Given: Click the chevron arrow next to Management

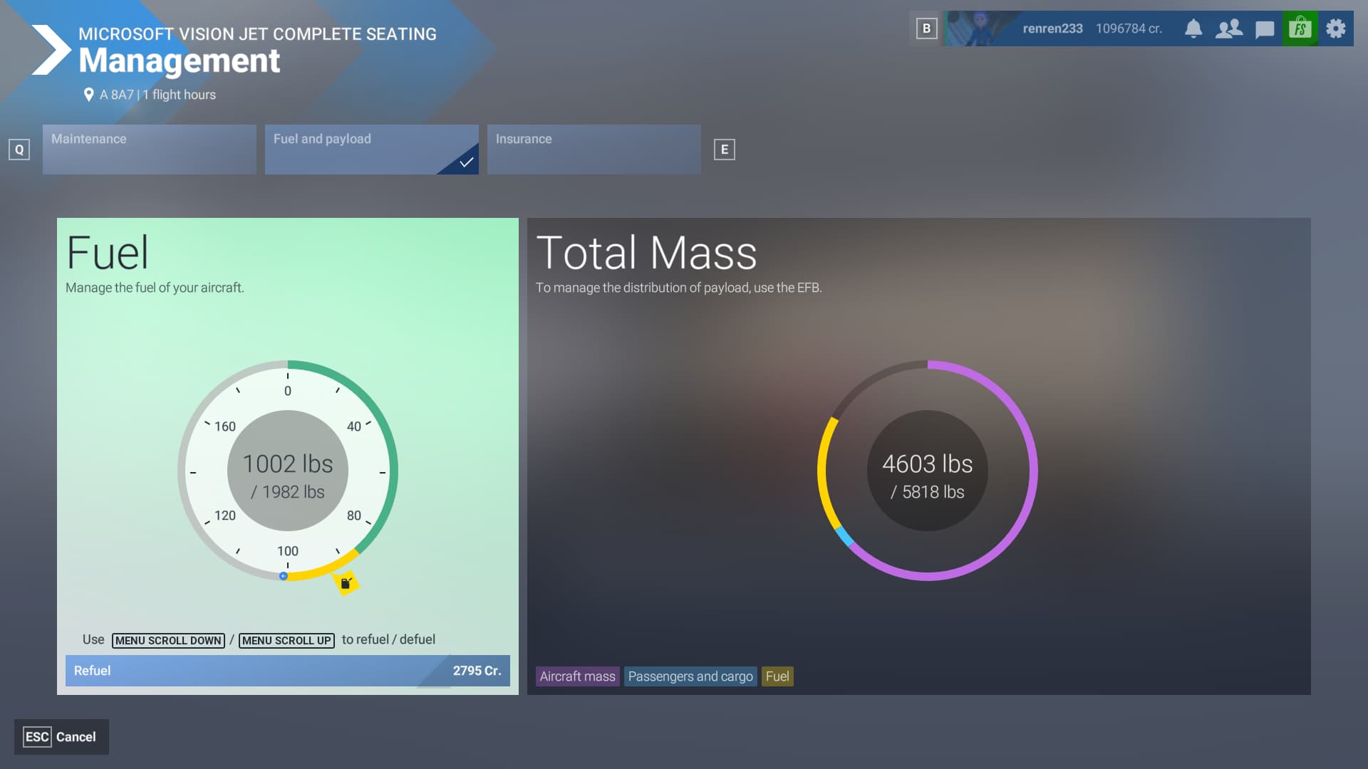Looking at the screenshot, I should click(x=48, y=50).
